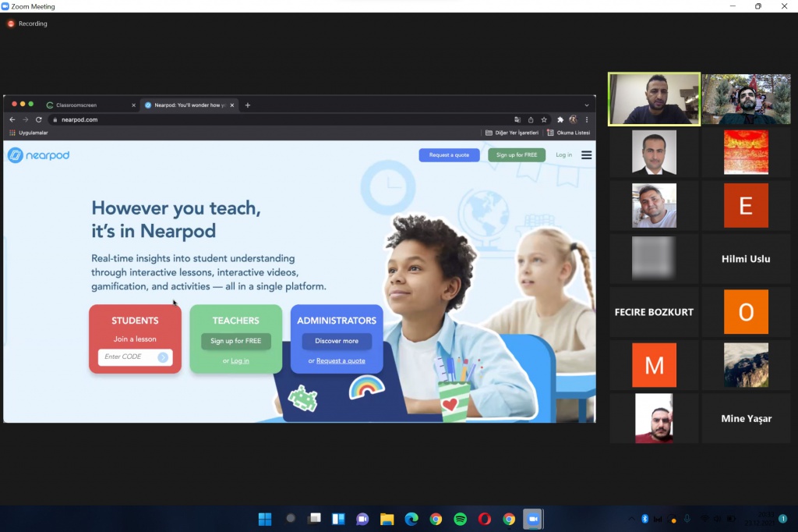Open the browser extensions puzzle icon
Viewport: 798px width, 532px height.
tap(560, 120)
